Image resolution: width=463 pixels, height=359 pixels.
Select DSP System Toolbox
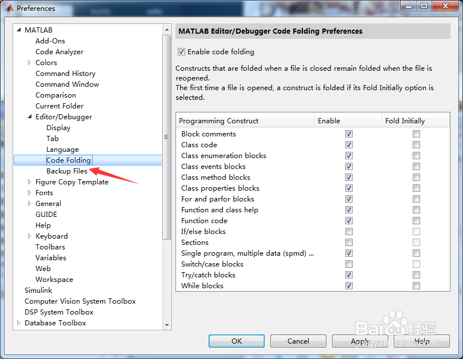59,312
